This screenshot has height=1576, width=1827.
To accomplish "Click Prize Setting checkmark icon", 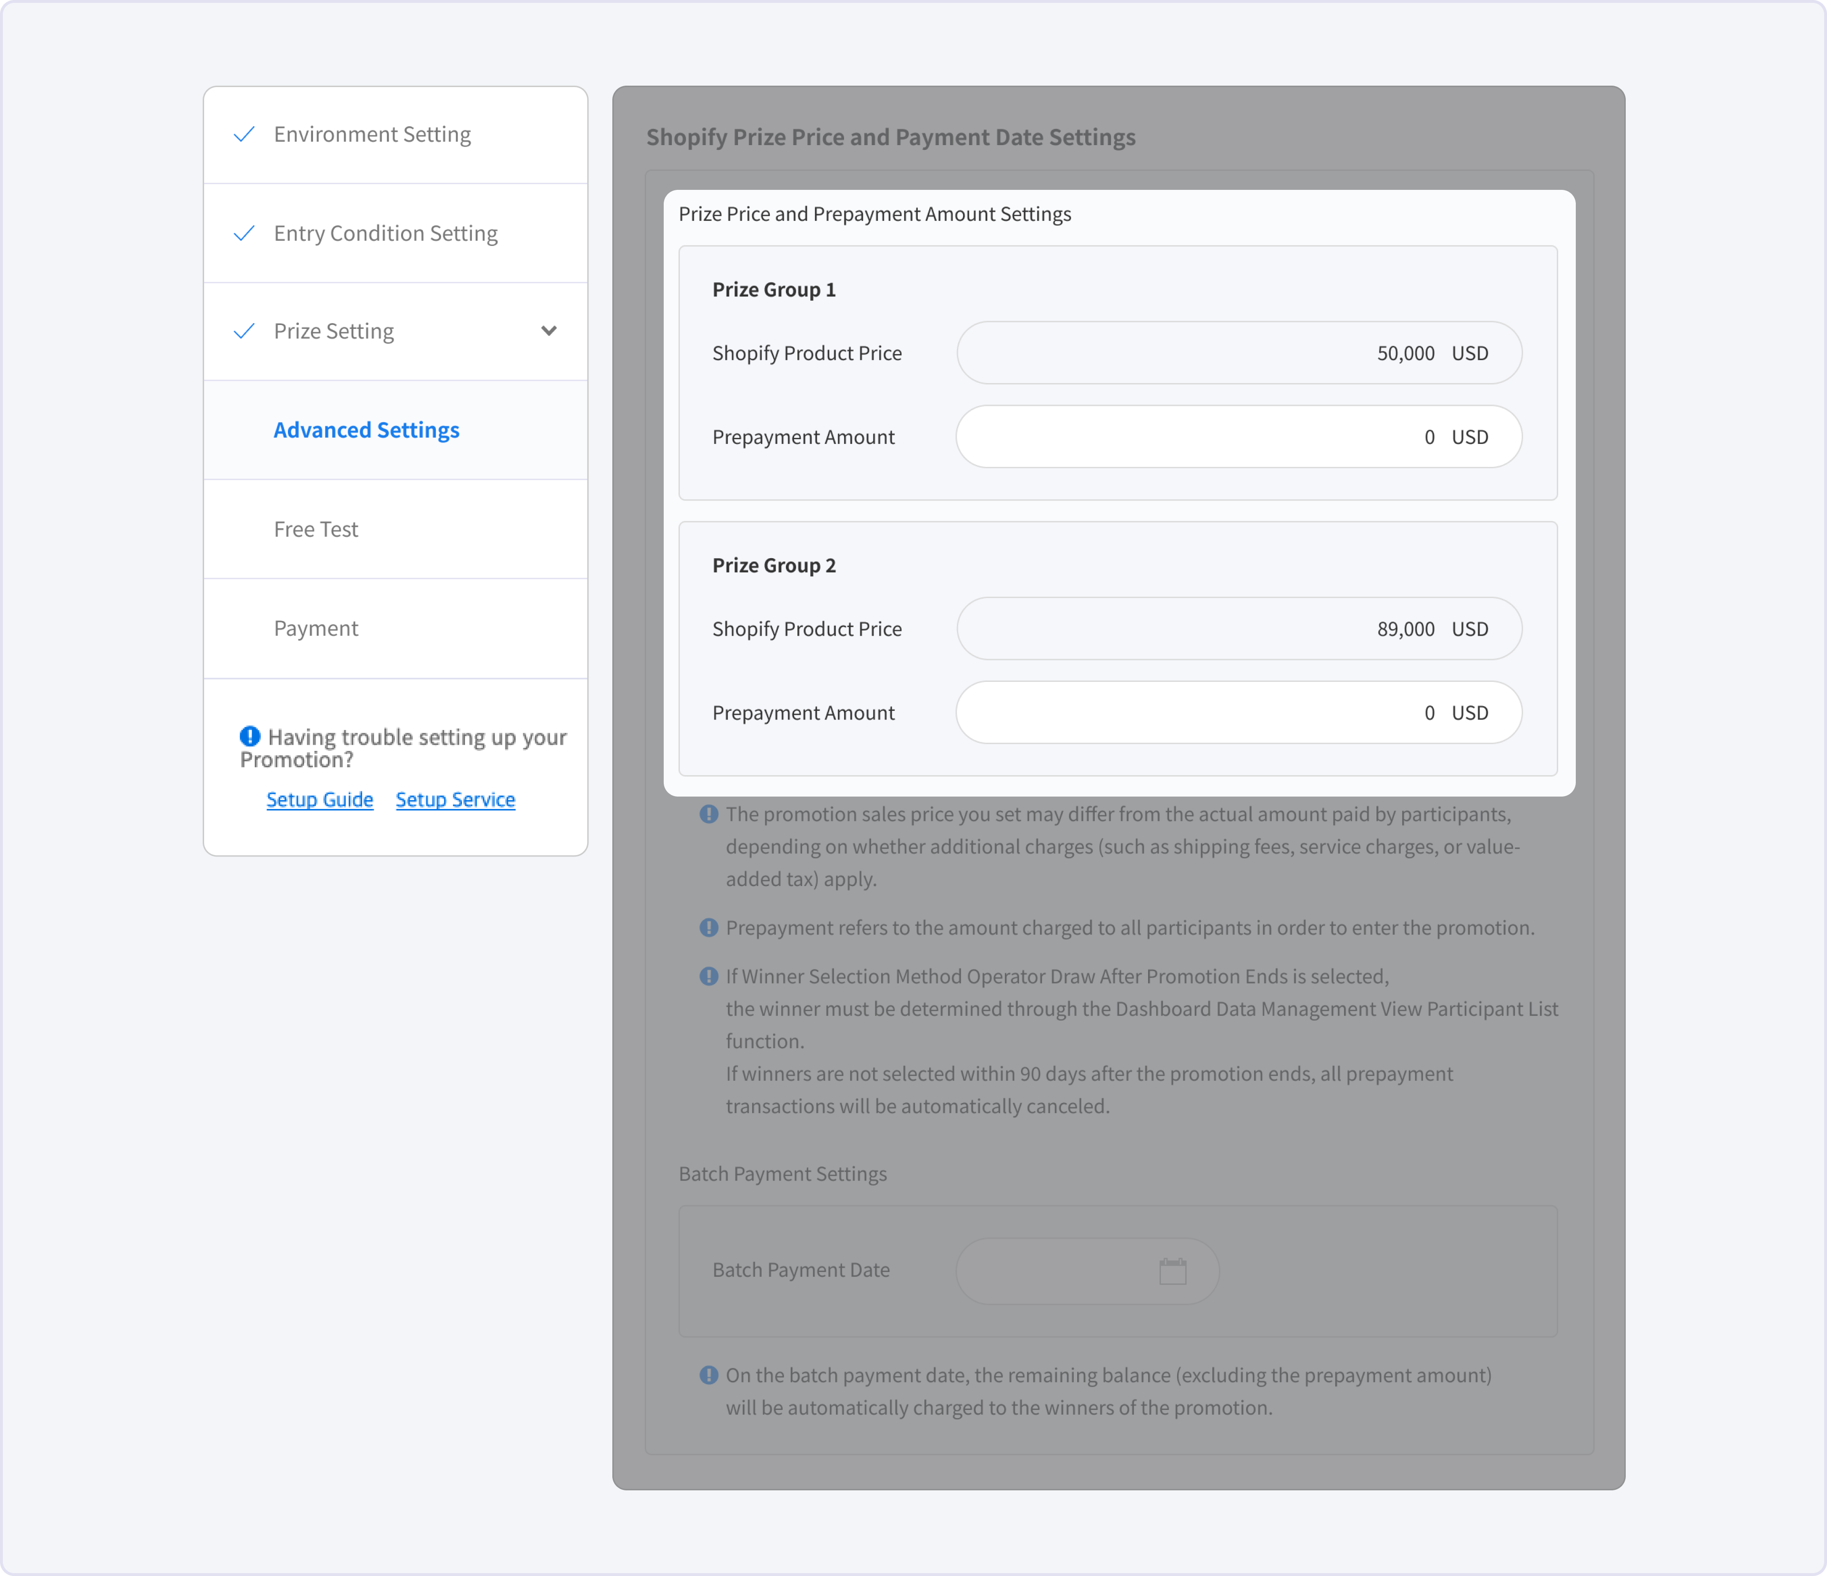I will tap(244, 331).
